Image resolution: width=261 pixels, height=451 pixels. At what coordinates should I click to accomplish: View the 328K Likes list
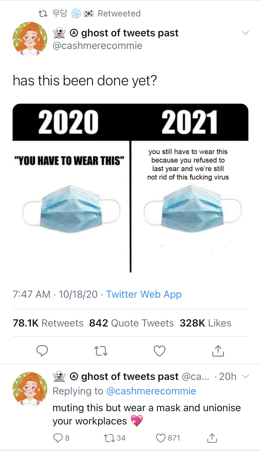tap(206, 323)
